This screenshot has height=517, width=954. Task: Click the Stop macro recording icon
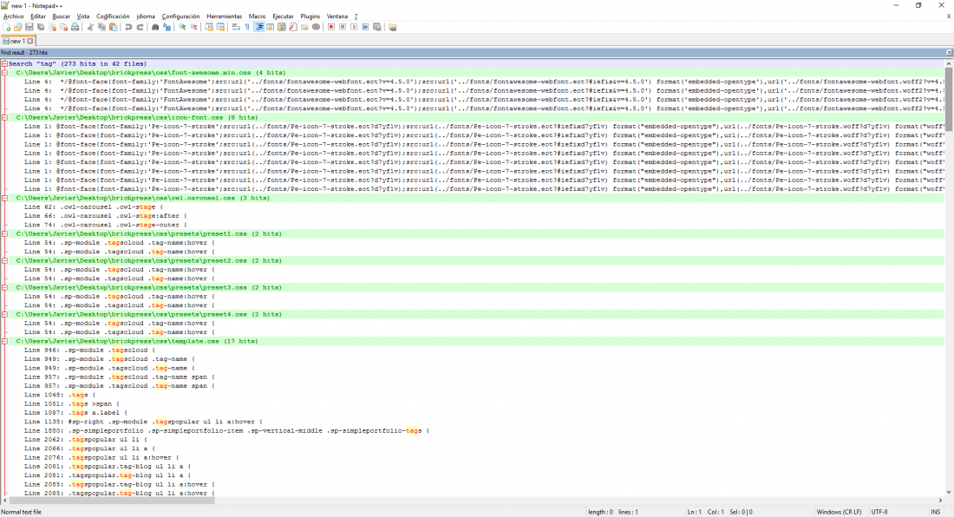click(x=343, y=27)
